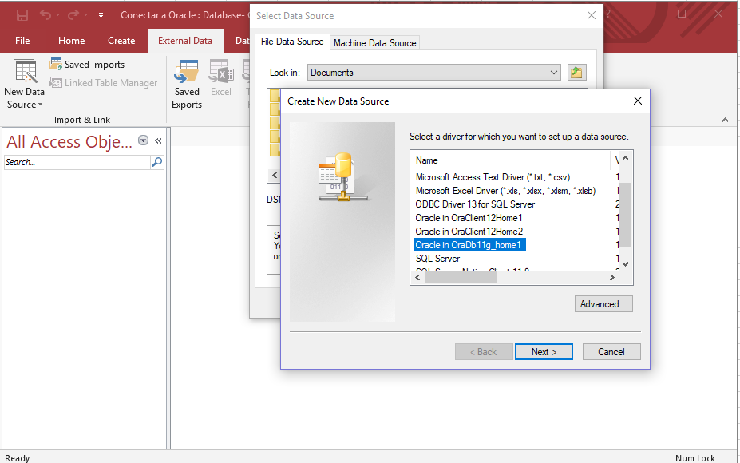The image size is (740, 463).
Task: Open the File menu tab
Action: point(22,41)
